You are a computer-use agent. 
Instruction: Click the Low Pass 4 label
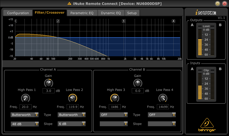tap(165, 90)
